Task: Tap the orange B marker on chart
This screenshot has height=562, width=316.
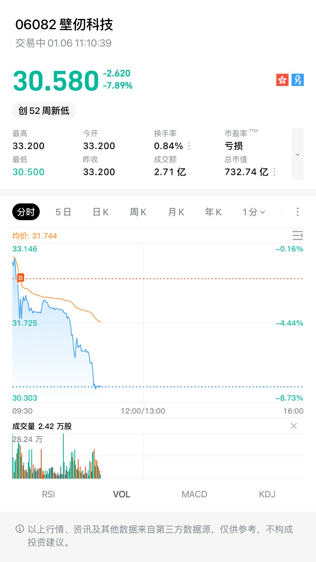Action: pos(20,278)
